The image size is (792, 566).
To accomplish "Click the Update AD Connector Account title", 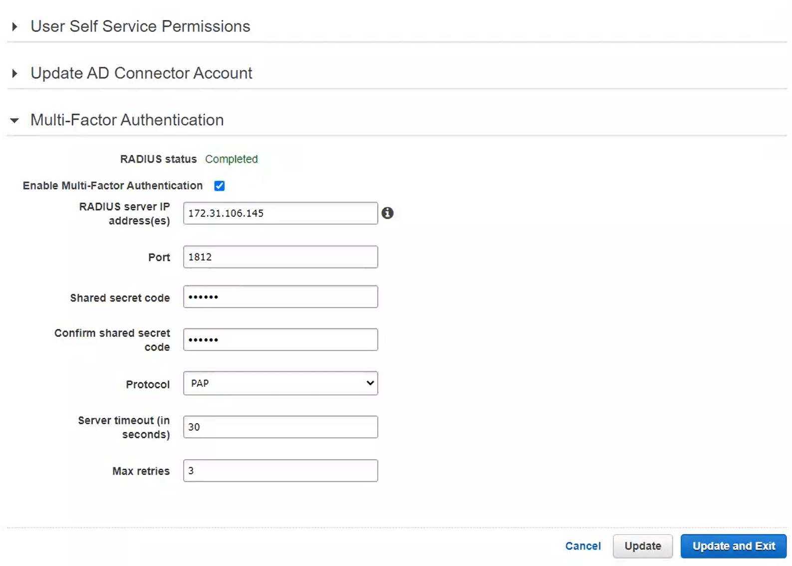I will [141, 73].
